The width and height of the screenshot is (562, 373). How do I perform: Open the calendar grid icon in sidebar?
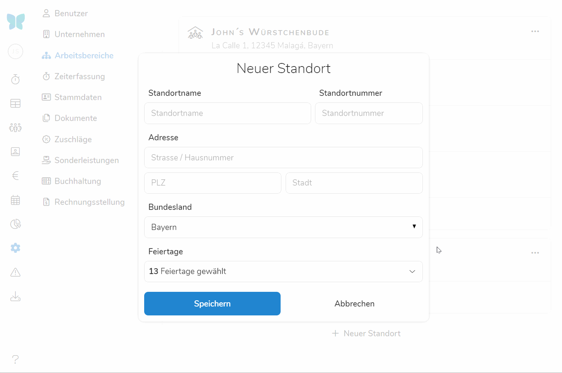tap(15, 200)
